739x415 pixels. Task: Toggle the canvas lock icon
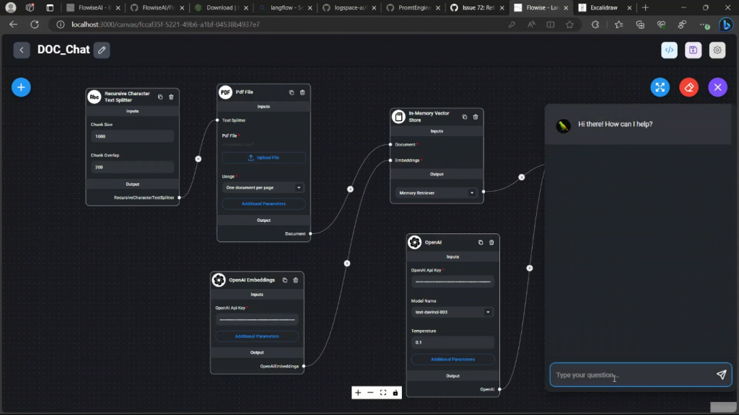click(x=395, y=393)
